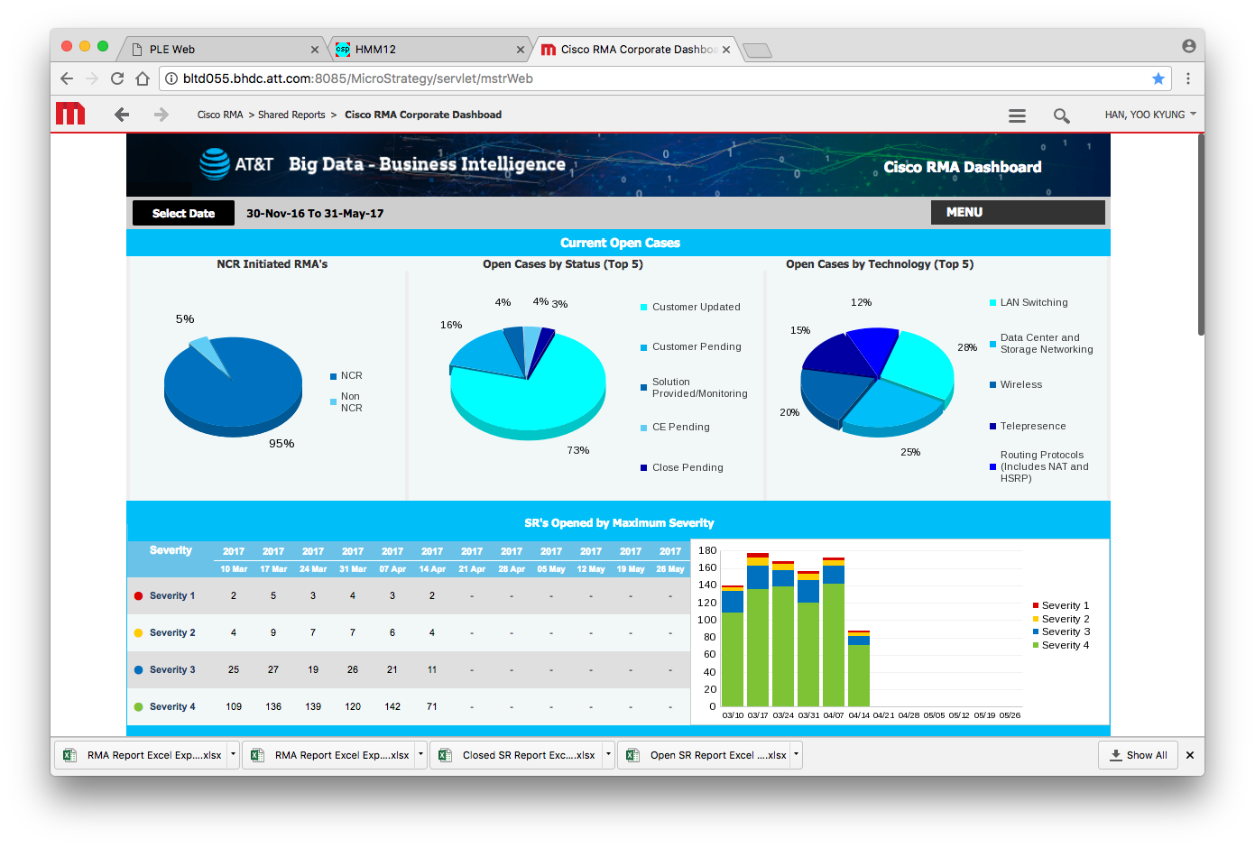Open dropdown arrow for Closed SR Report download
Image resolution: width=1255 pixels, height=848 pixels.
[x=609, y=754]
